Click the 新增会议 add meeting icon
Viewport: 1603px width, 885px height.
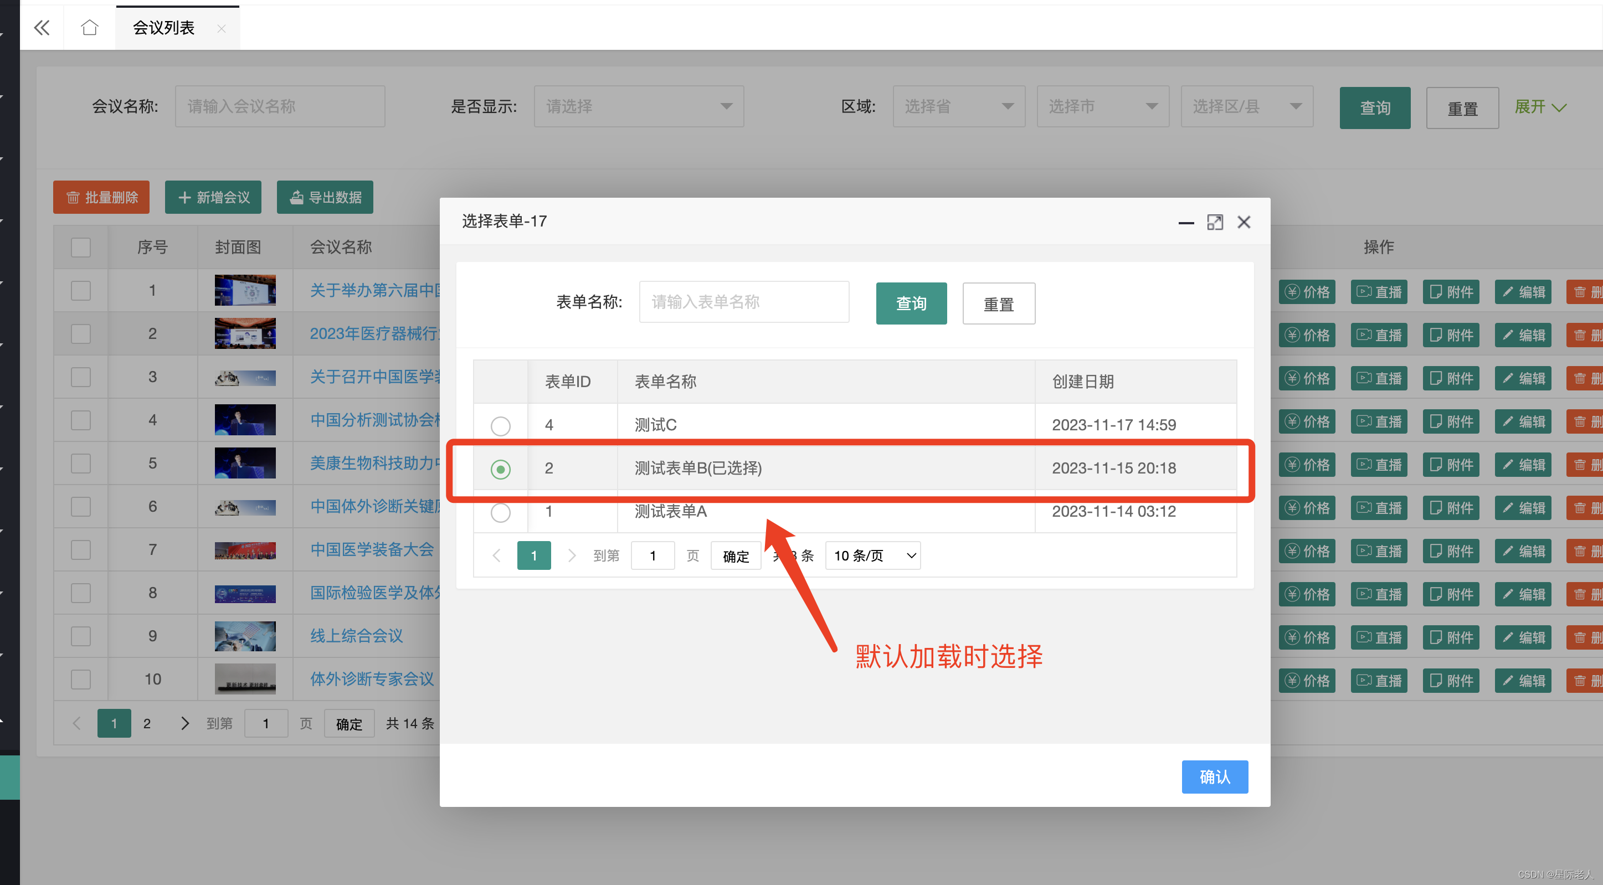click(213, 197)
